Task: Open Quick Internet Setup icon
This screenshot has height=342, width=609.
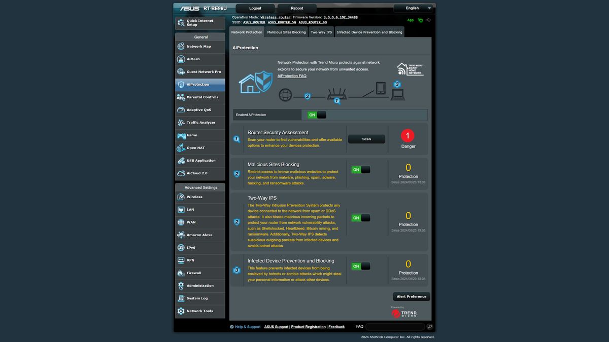Action: pyautogui.click(x=181, y=23)
